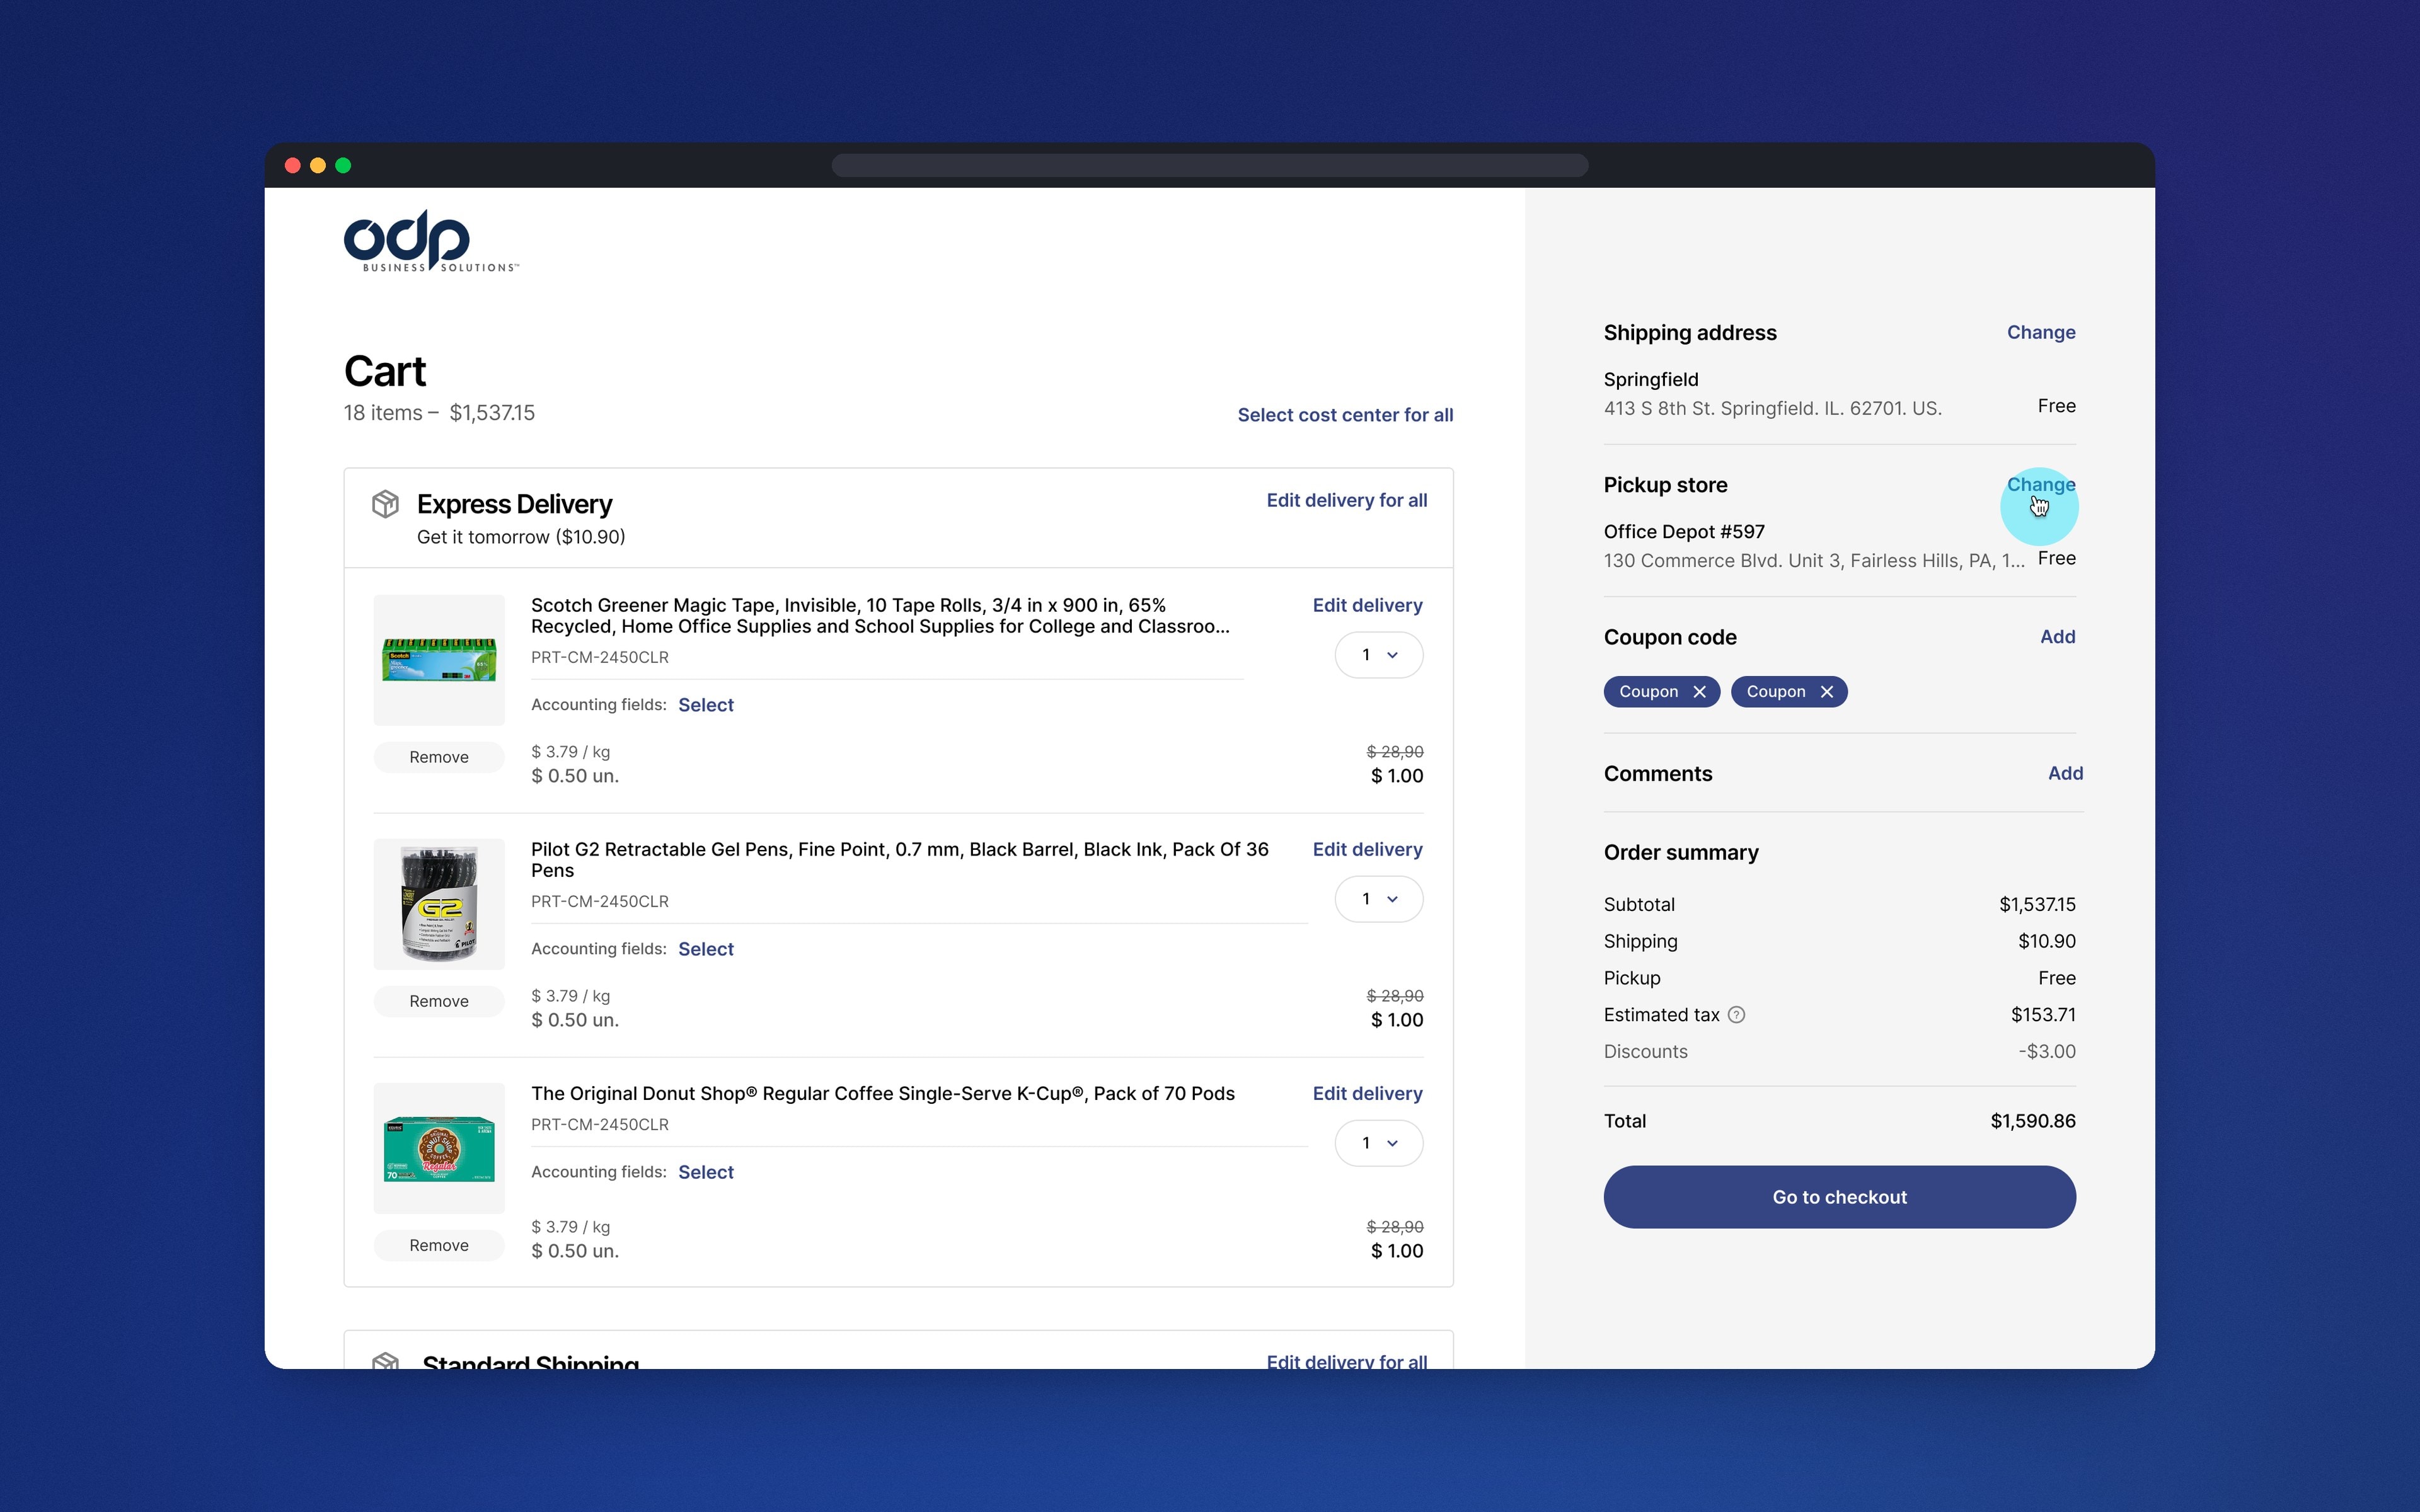Click the browser address bar
This screenshot has height=1512, width=2420.
[x=1210, y=165]
